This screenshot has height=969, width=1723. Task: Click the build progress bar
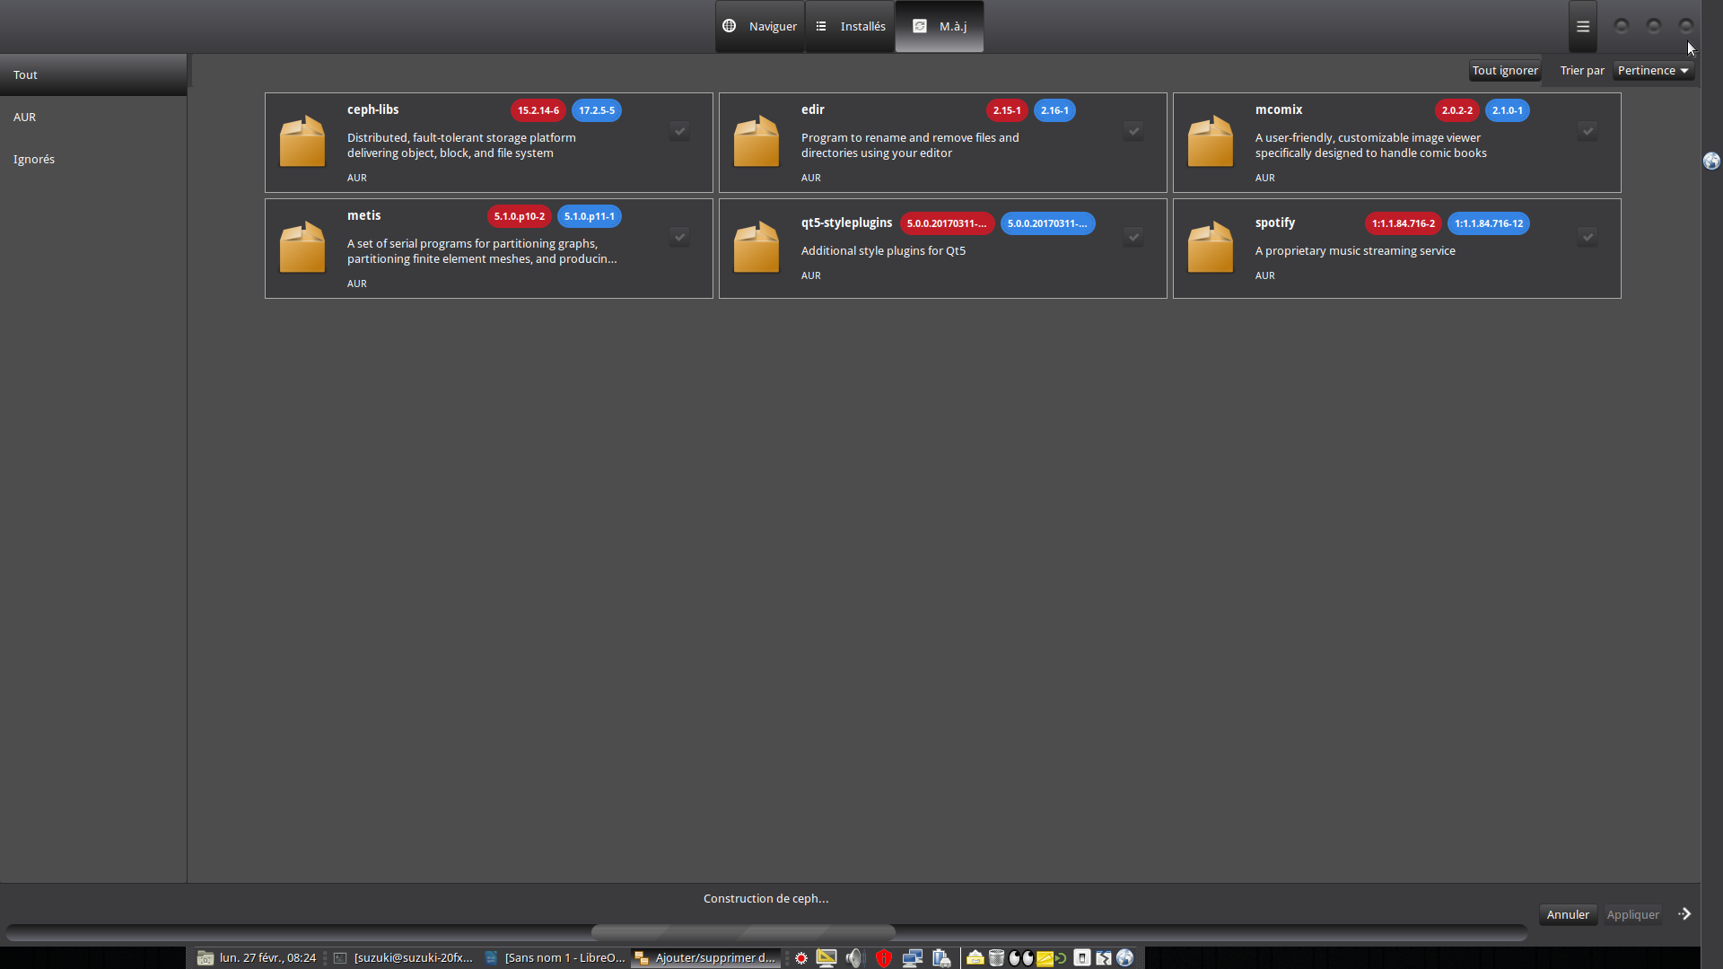pyautogui.click(x=766, y=932)
